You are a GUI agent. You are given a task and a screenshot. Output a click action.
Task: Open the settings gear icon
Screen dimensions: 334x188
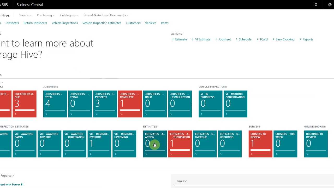(330, 5)
